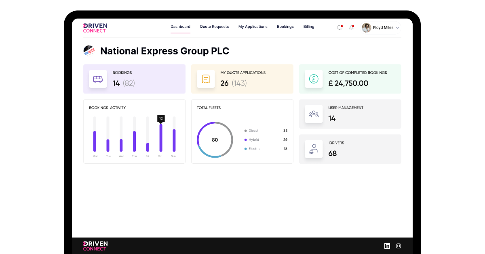Click the Electric count 18
485x254 pixels.
[x=285, y=149]
